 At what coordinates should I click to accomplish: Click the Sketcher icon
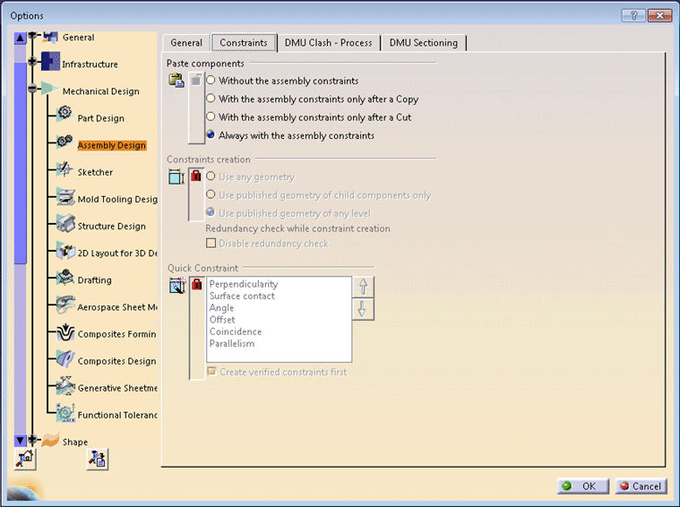(x=65, y=168)
